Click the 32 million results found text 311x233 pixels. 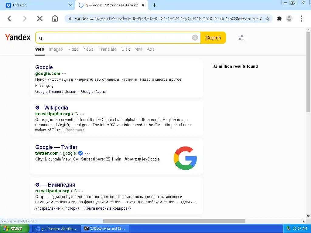coord(235,66)
